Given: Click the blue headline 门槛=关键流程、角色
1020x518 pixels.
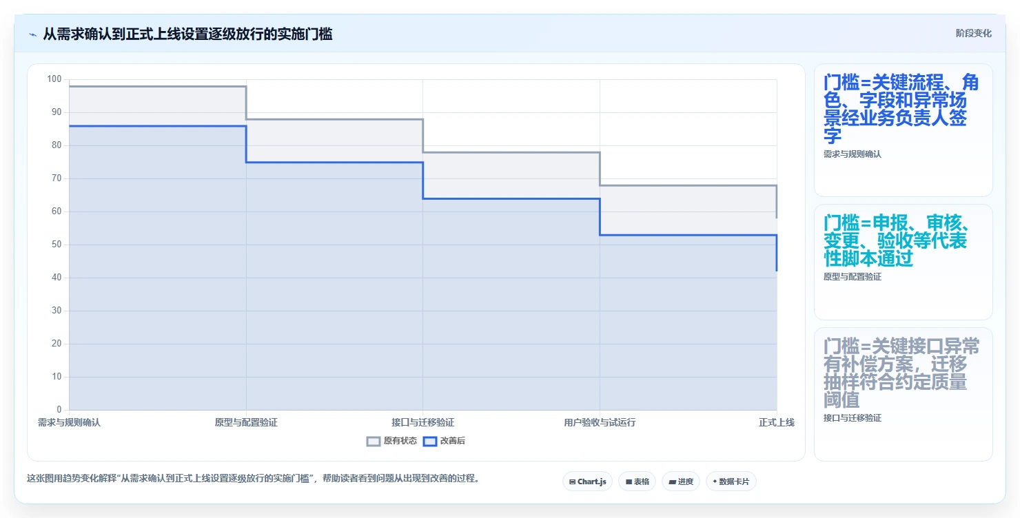Looking at the screenshot, I should [901, 109].
